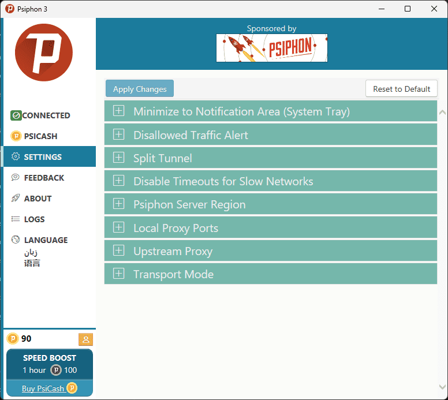Click the Feedback speech bubble icon
The image size is (448, 400).
coord(16,177)
